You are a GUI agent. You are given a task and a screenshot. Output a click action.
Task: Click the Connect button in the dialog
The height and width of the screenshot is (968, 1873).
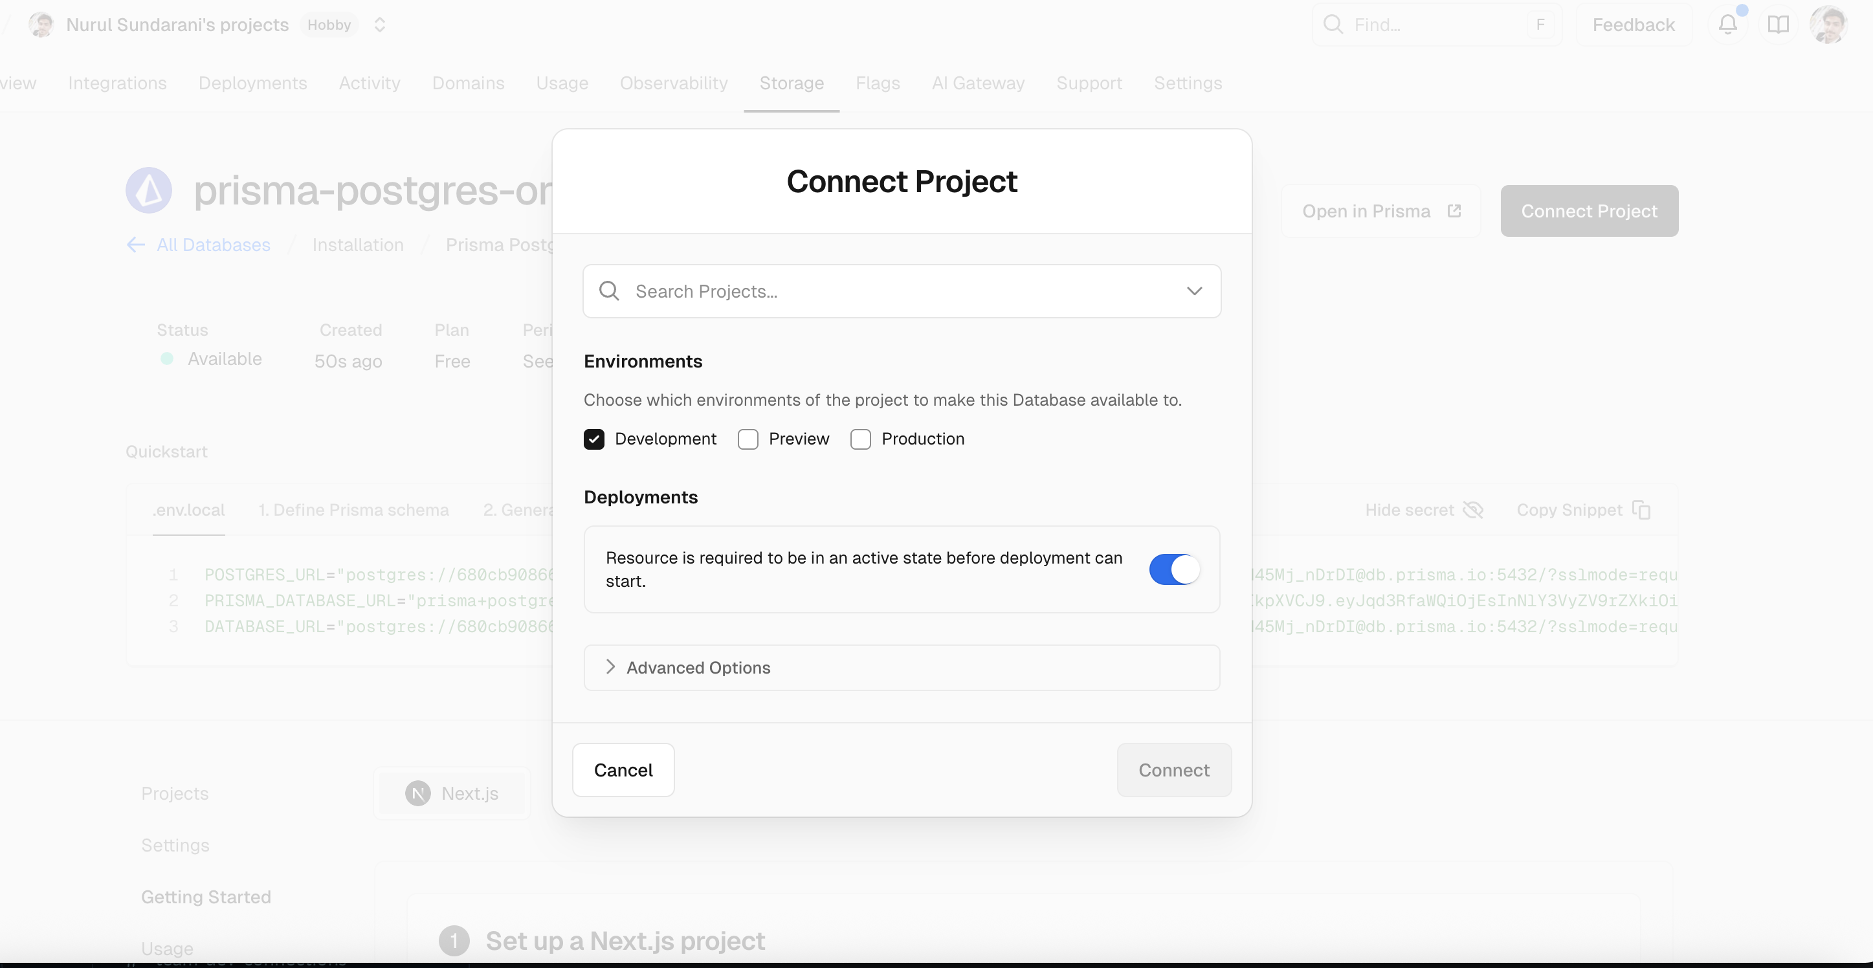click(1174, 771)
